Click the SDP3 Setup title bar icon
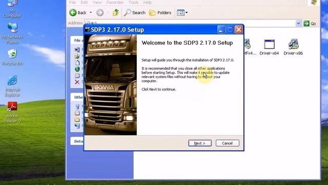Image resolution: width=328 pixels, height=185 pixels. click(x=87, y=29)
